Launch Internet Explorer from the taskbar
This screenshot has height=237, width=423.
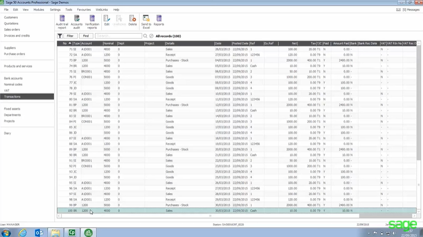coord(22,233)
